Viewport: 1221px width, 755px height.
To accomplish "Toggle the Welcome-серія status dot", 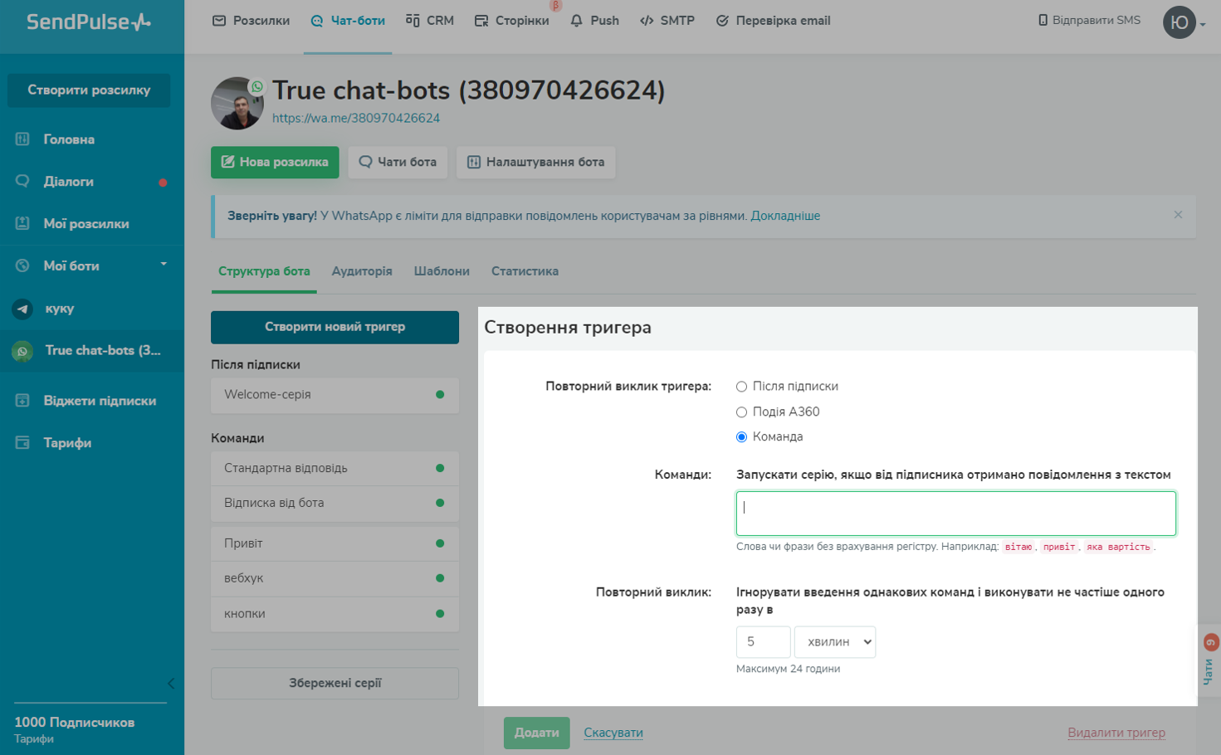I will (x=440, y=395).
